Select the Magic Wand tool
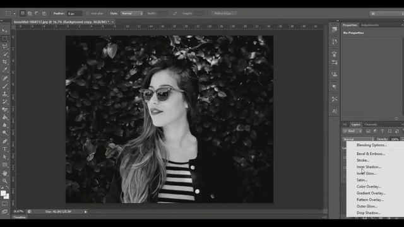The height and width of the screenshot is (227, 404). [x=4, y=54]
